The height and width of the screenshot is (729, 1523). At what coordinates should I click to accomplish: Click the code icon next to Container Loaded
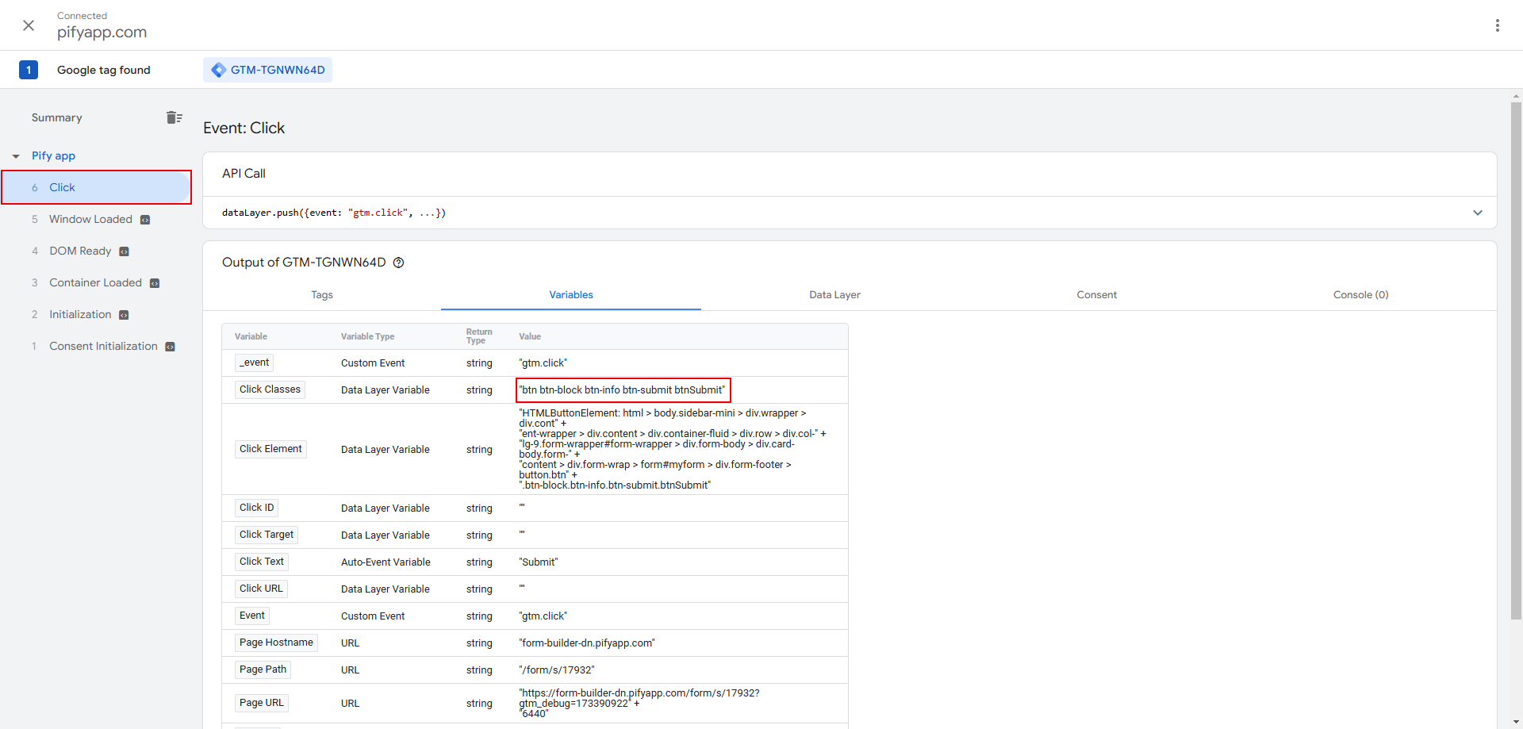tap(155, 283)
